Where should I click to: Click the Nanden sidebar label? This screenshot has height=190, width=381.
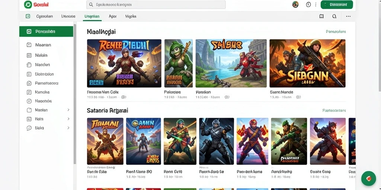point(42,65)
